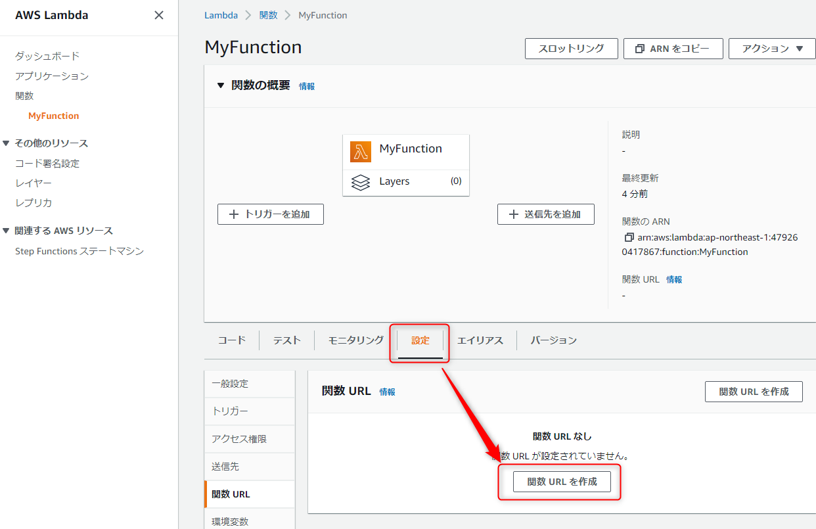Click ARN をコピー button

(673, 49)
